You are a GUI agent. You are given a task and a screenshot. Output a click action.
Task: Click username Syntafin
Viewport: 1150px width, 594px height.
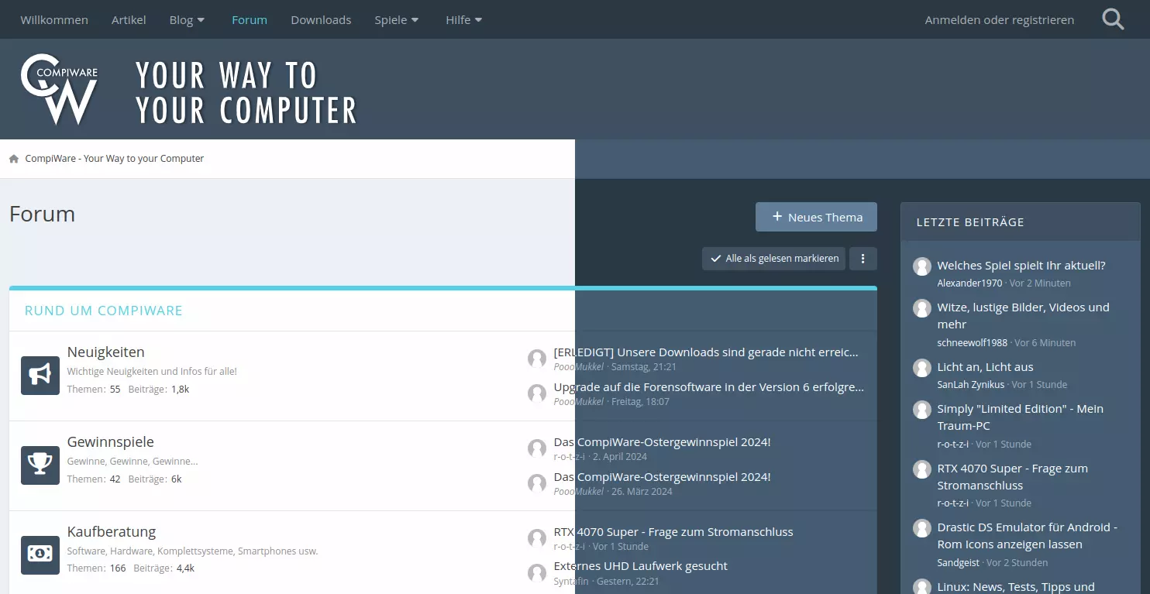[x=572, y=582]
